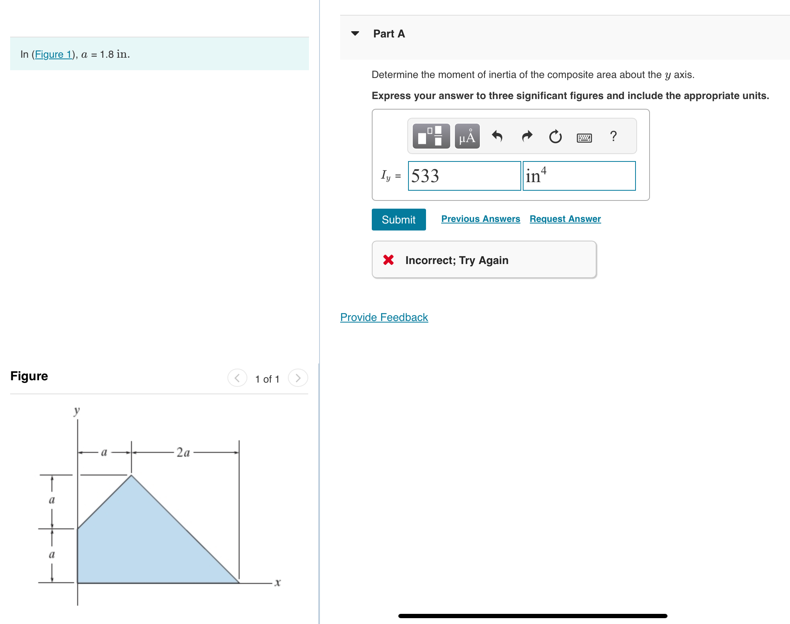
Task: Click the redo icon in answer toolbar
Action: click(x=526, y=136)
